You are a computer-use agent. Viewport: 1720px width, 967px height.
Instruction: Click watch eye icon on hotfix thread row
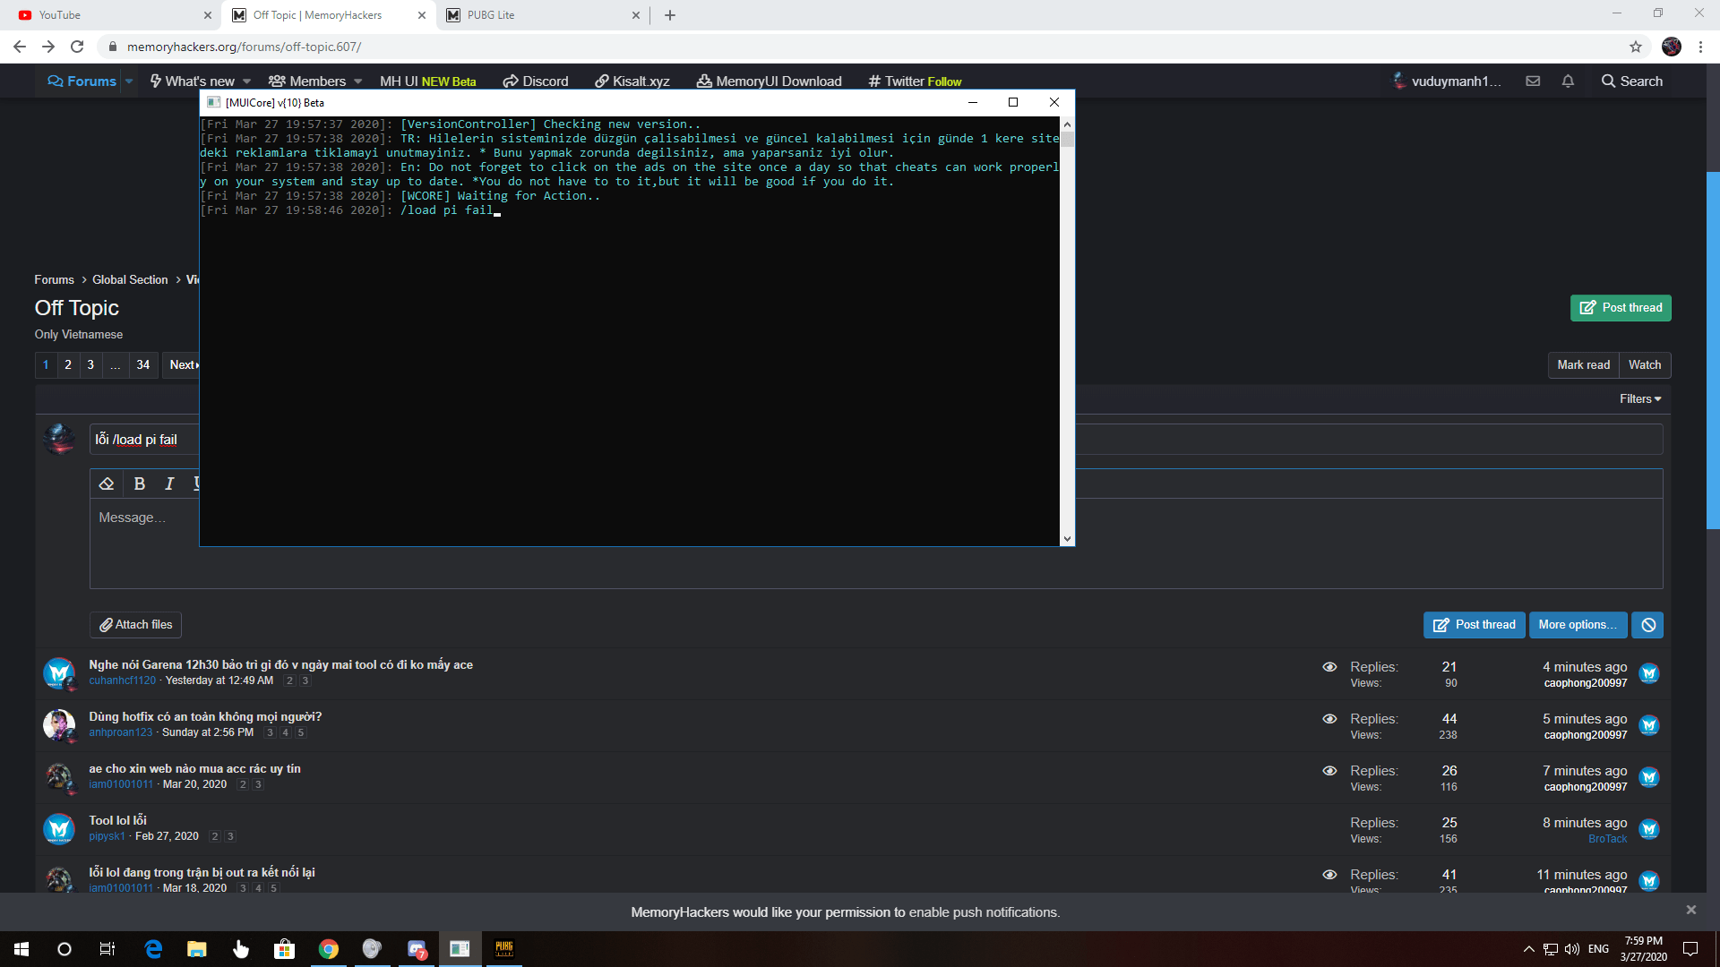[x=1329, y=719]
